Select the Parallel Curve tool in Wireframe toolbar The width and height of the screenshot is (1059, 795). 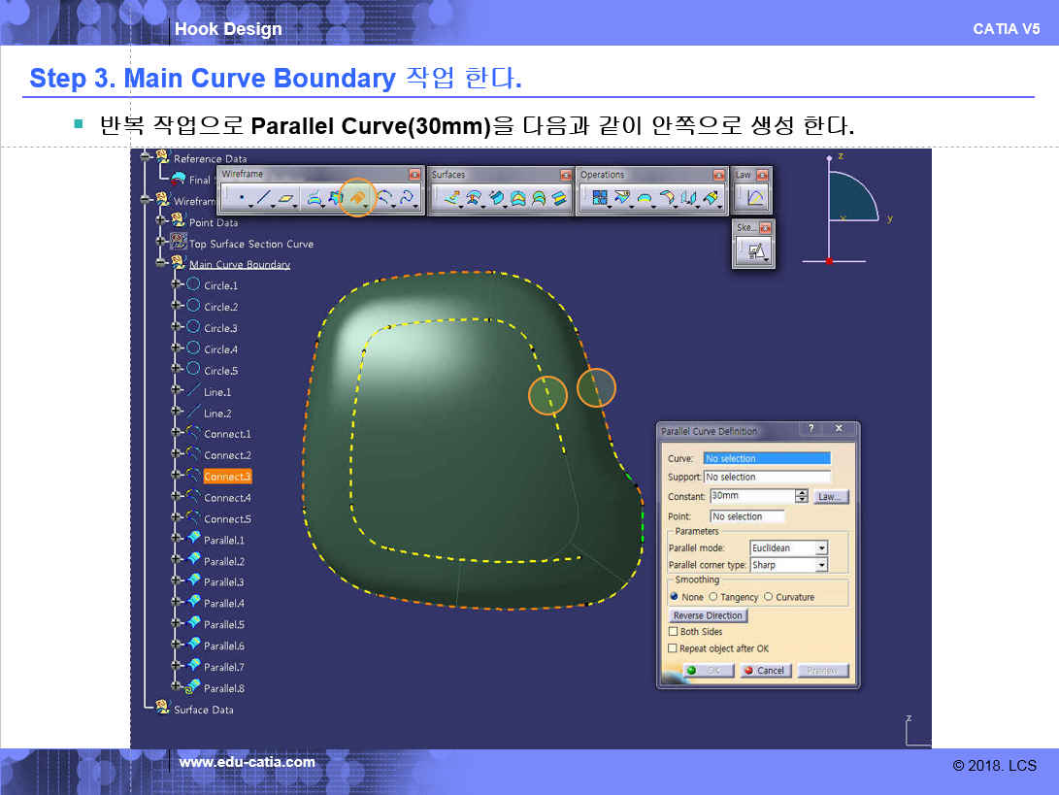coord(357,198)
